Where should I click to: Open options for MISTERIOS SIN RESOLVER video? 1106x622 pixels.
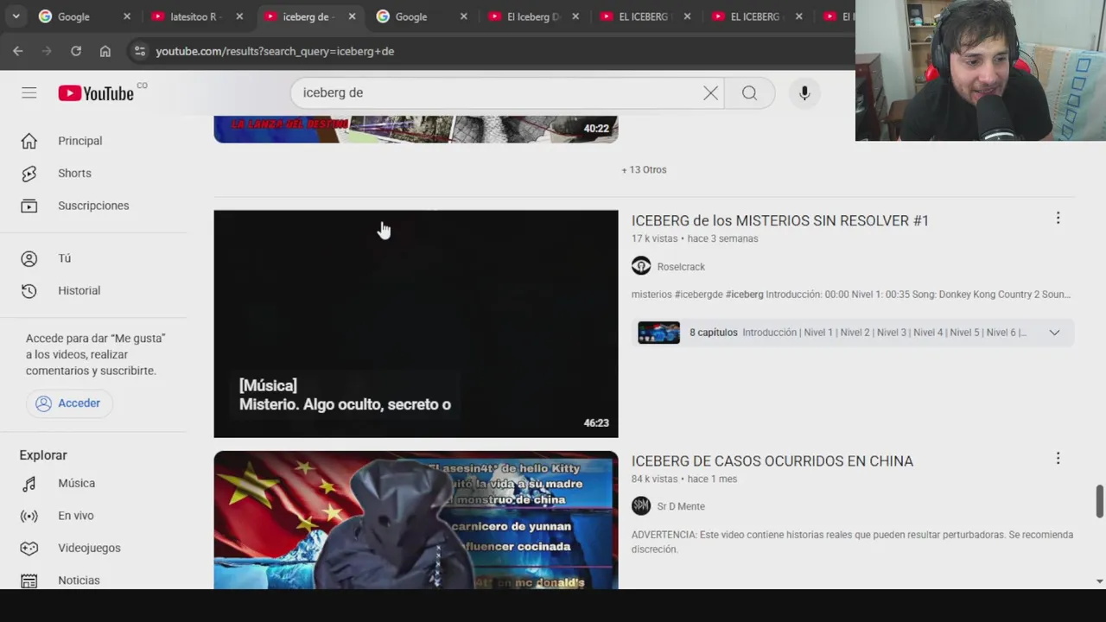(x=1058, y=219)
